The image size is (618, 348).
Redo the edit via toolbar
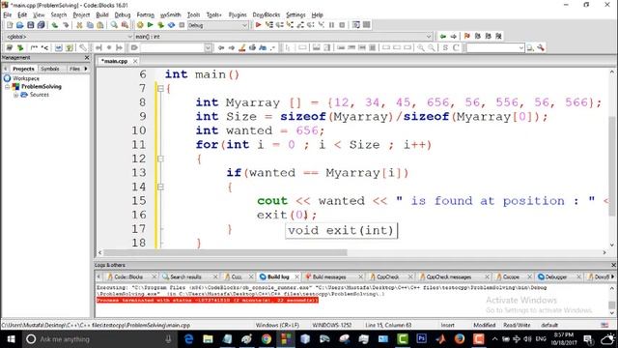click(66, 25)
